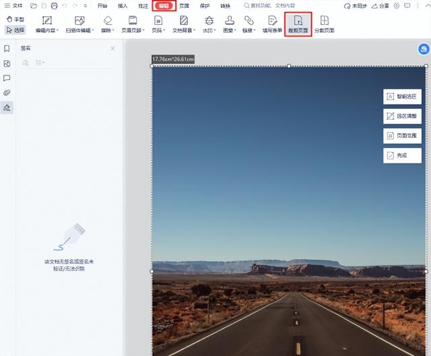Open the 填写表单 fill form tool

point(272,24)
